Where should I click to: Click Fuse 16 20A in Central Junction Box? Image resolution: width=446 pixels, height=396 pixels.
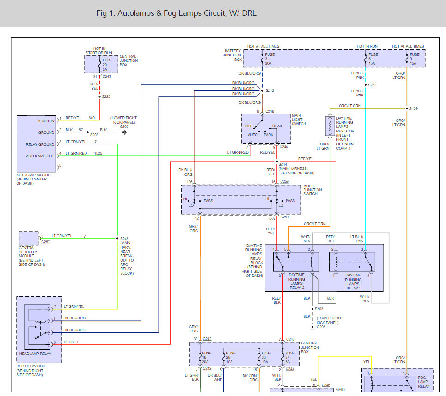200,357
